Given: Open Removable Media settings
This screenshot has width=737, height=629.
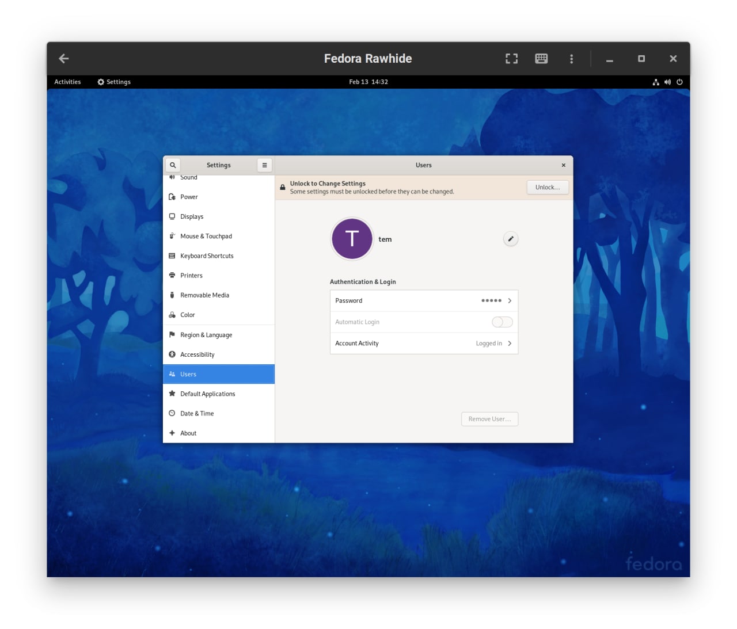Looking at the screenshot, I should [x=219, y=295].
